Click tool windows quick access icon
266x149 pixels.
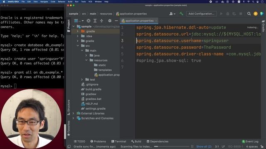(69, 147)
